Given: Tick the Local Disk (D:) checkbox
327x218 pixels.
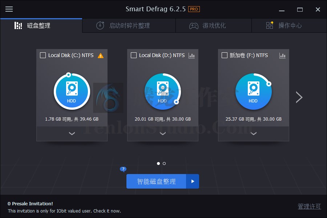Looking at the screenshot, I should click(133, 55).
